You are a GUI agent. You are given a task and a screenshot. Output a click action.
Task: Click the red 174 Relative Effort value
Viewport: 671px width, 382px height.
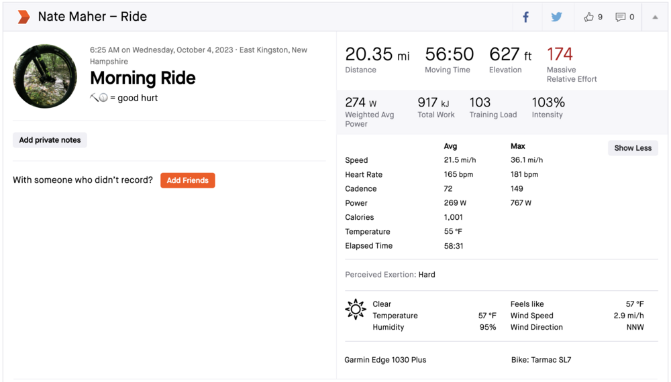coord(560,54)
